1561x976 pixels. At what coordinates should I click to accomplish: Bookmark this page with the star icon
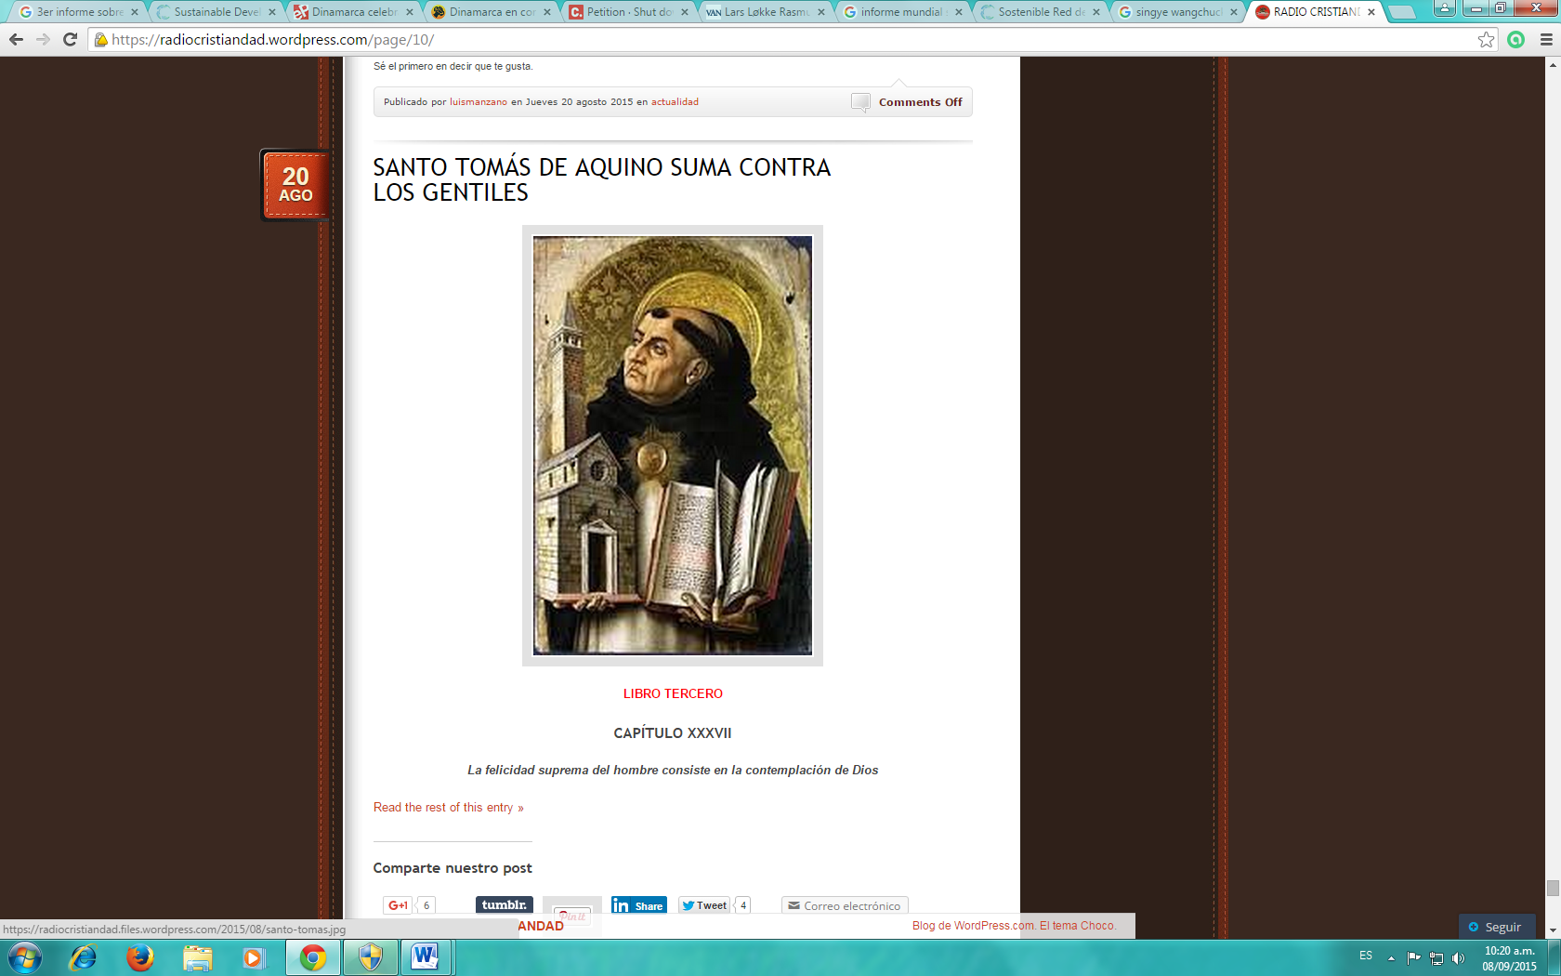[x=1486, y=40]
